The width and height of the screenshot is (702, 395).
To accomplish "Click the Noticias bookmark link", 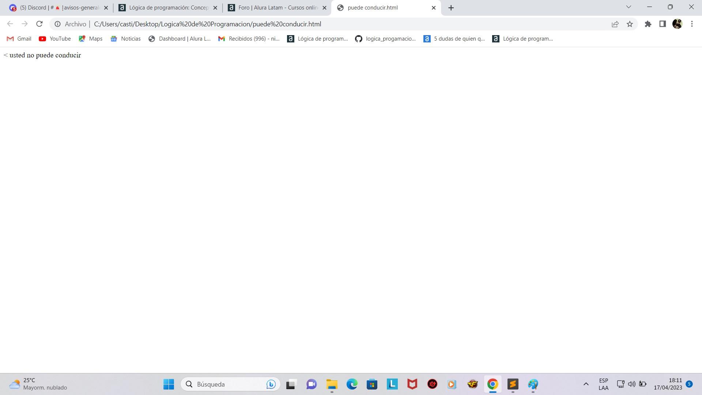I will click(x=131, y=38).
